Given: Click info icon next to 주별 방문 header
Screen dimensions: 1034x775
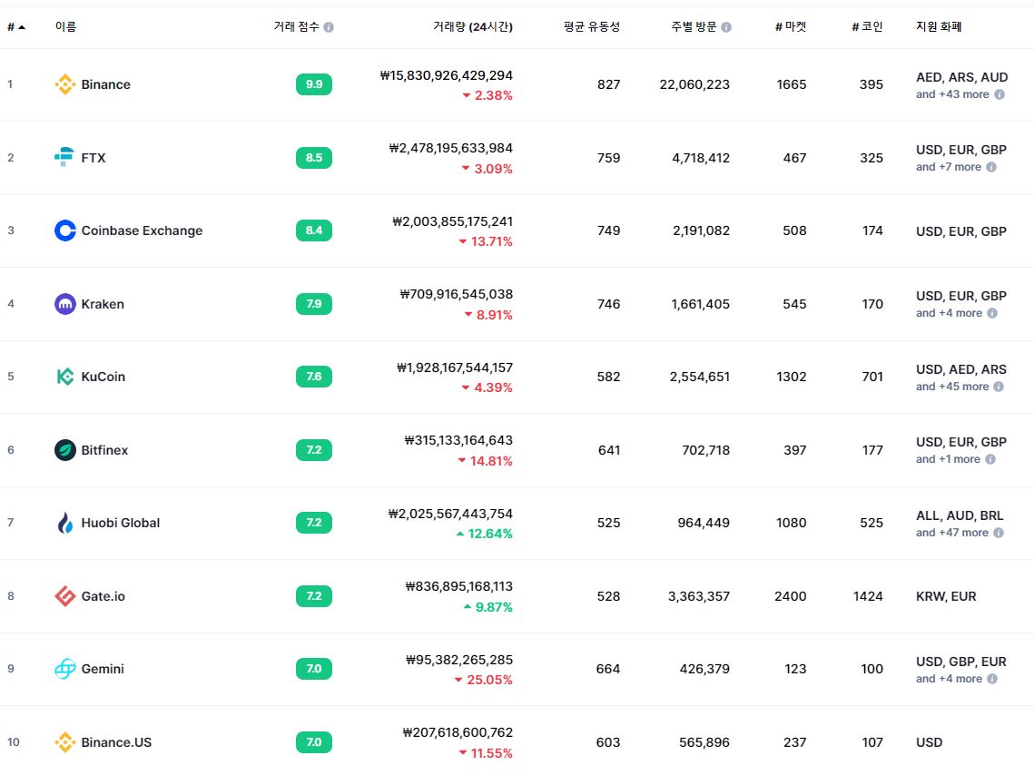Looking at the screenshot, I should coord(726,27).
